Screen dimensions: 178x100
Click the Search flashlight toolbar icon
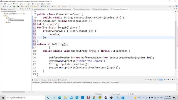point(37,6)
